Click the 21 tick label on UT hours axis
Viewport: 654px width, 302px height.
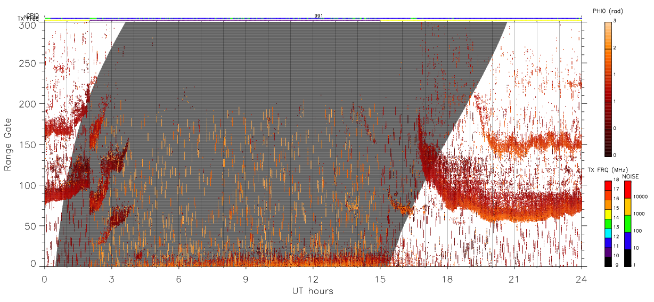pyautogui.click(x=514, y=279)
